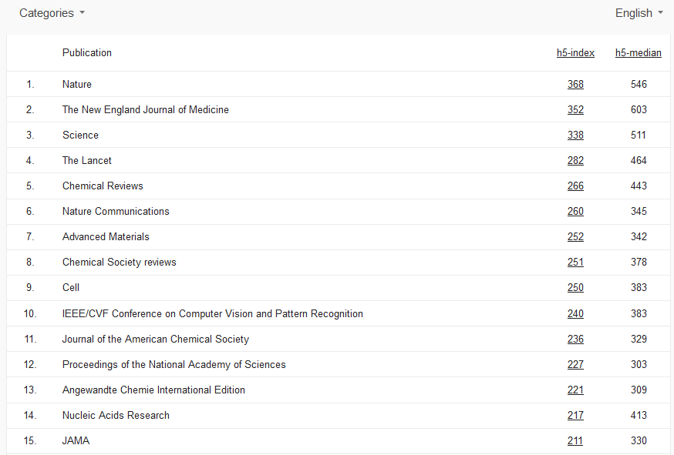This screenshot has width=674, height=455.
Task: Click Nature Communications h5-index 260
Action: (x=575, y=212)
